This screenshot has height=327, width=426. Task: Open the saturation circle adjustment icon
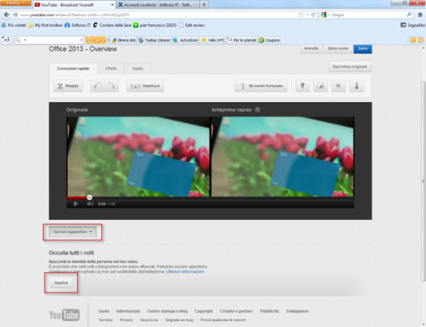(x=338, y=86)
